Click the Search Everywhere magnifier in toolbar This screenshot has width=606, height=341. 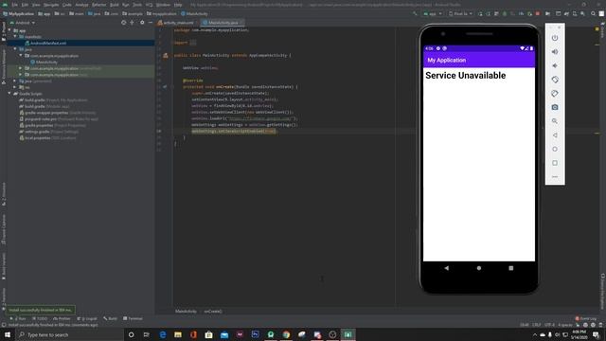tap(593, 13)
